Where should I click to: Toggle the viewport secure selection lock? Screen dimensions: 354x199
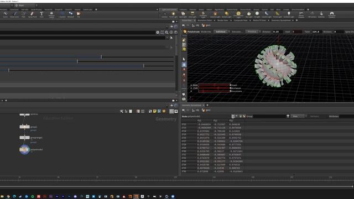tap(184, 65)
